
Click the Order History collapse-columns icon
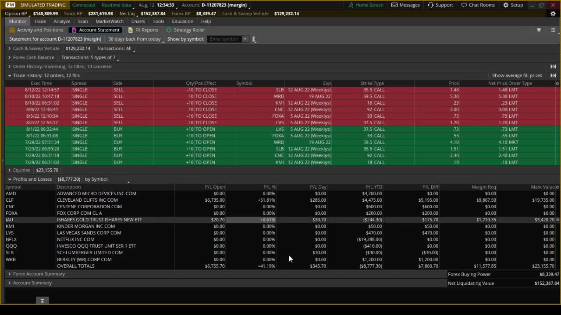point(553,66)
